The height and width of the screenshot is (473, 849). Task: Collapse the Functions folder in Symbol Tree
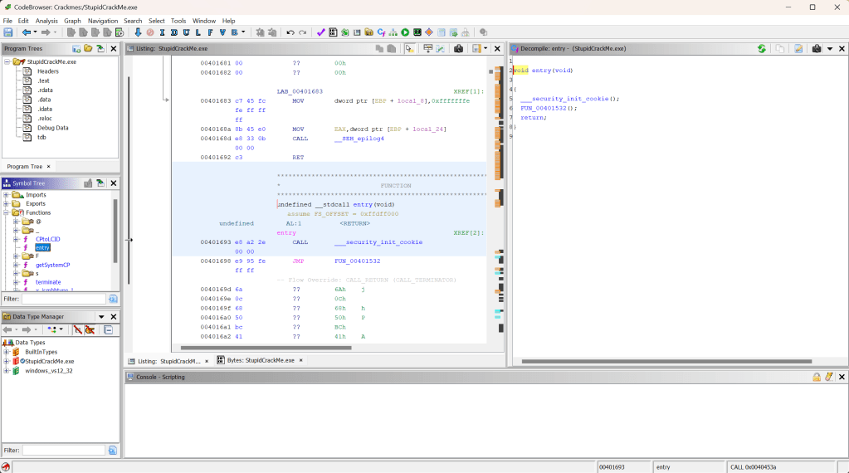(x=6, y=212)
